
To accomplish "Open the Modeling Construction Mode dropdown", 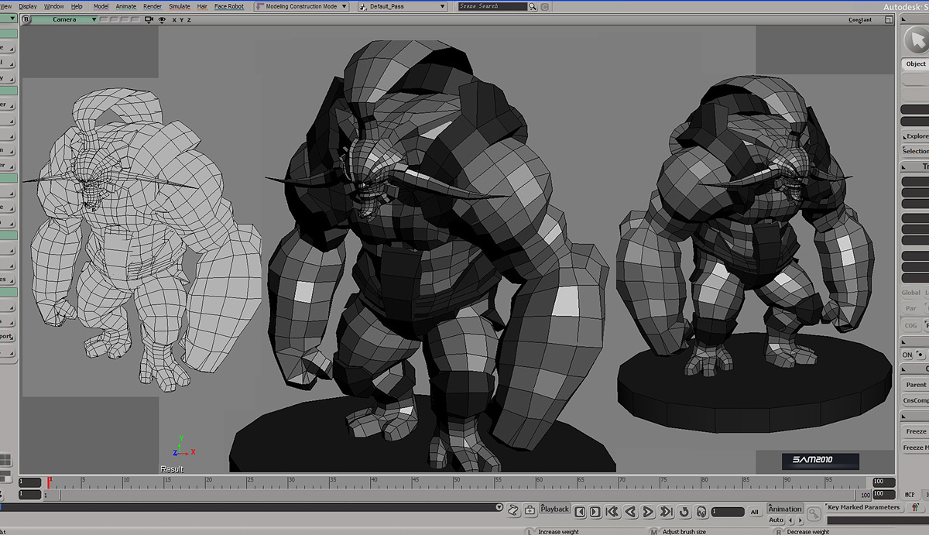I will pyautogui.click(x=301, y=6).
